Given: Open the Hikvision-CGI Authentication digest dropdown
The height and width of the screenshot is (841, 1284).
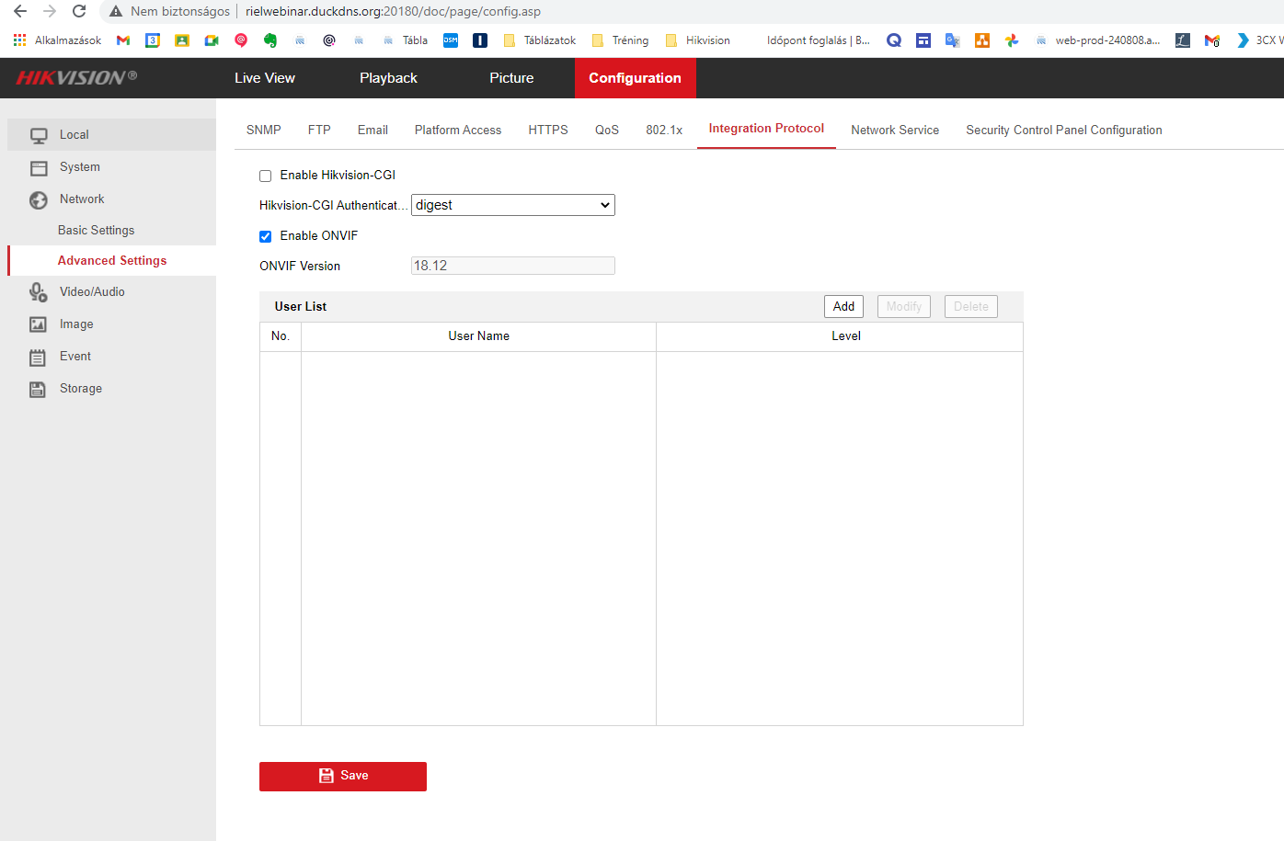Looking at the screenshot, I should tap(513, 205).
